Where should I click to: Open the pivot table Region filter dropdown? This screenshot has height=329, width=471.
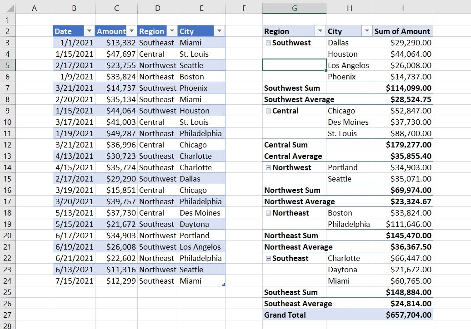[x=320, y=31]
